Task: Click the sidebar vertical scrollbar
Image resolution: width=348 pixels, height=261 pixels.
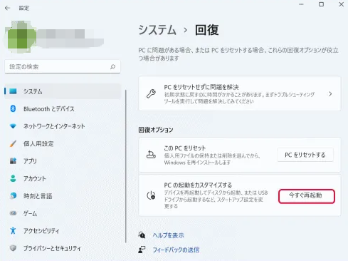Action: [x=126, y=166]
